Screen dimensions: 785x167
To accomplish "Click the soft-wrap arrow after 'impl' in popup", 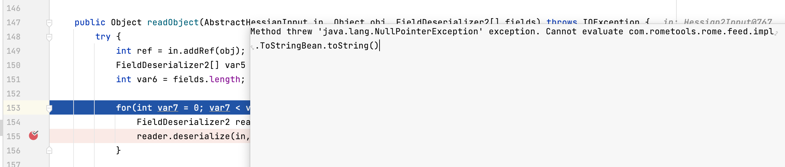I will pos(776,33).
